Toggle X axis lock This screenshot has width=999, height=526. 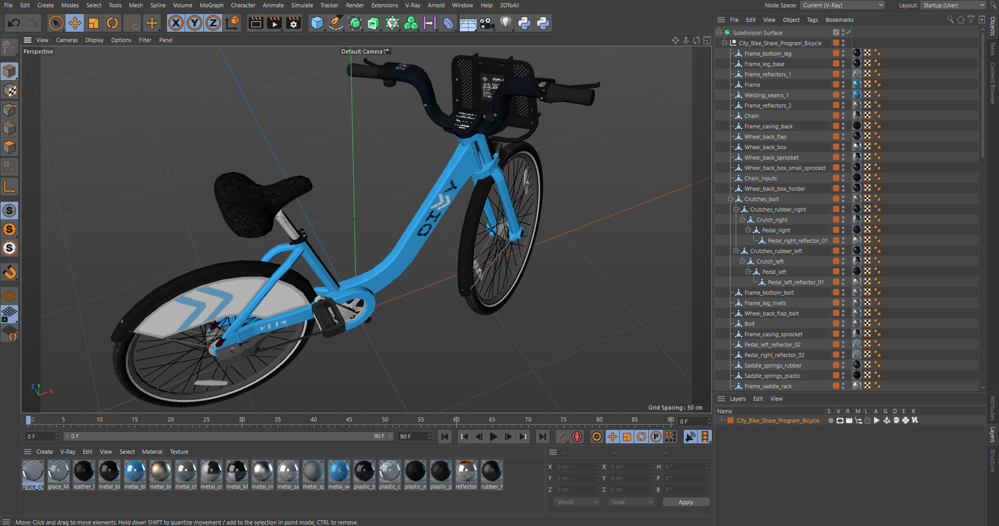click(x=176, y=23)
